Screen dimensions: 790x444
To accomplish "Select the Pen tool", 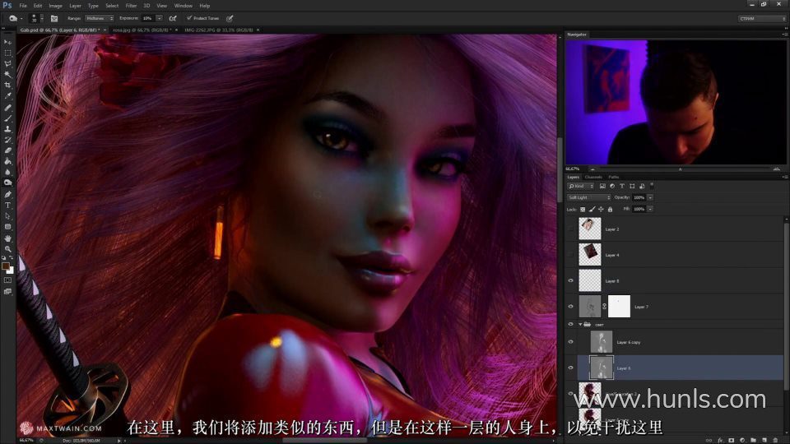I will coord(7,194).
